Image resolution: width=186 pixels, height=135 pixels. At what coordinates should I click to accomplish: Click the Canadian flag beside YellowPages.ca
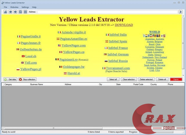click(x=61, y=52)
